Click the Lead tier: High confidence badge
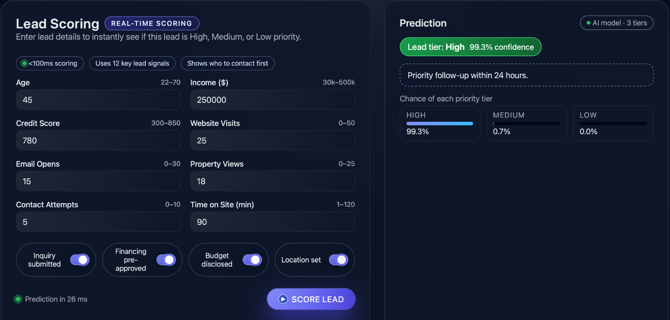Viewport: 670px width, 320px height. pos(470,47)
